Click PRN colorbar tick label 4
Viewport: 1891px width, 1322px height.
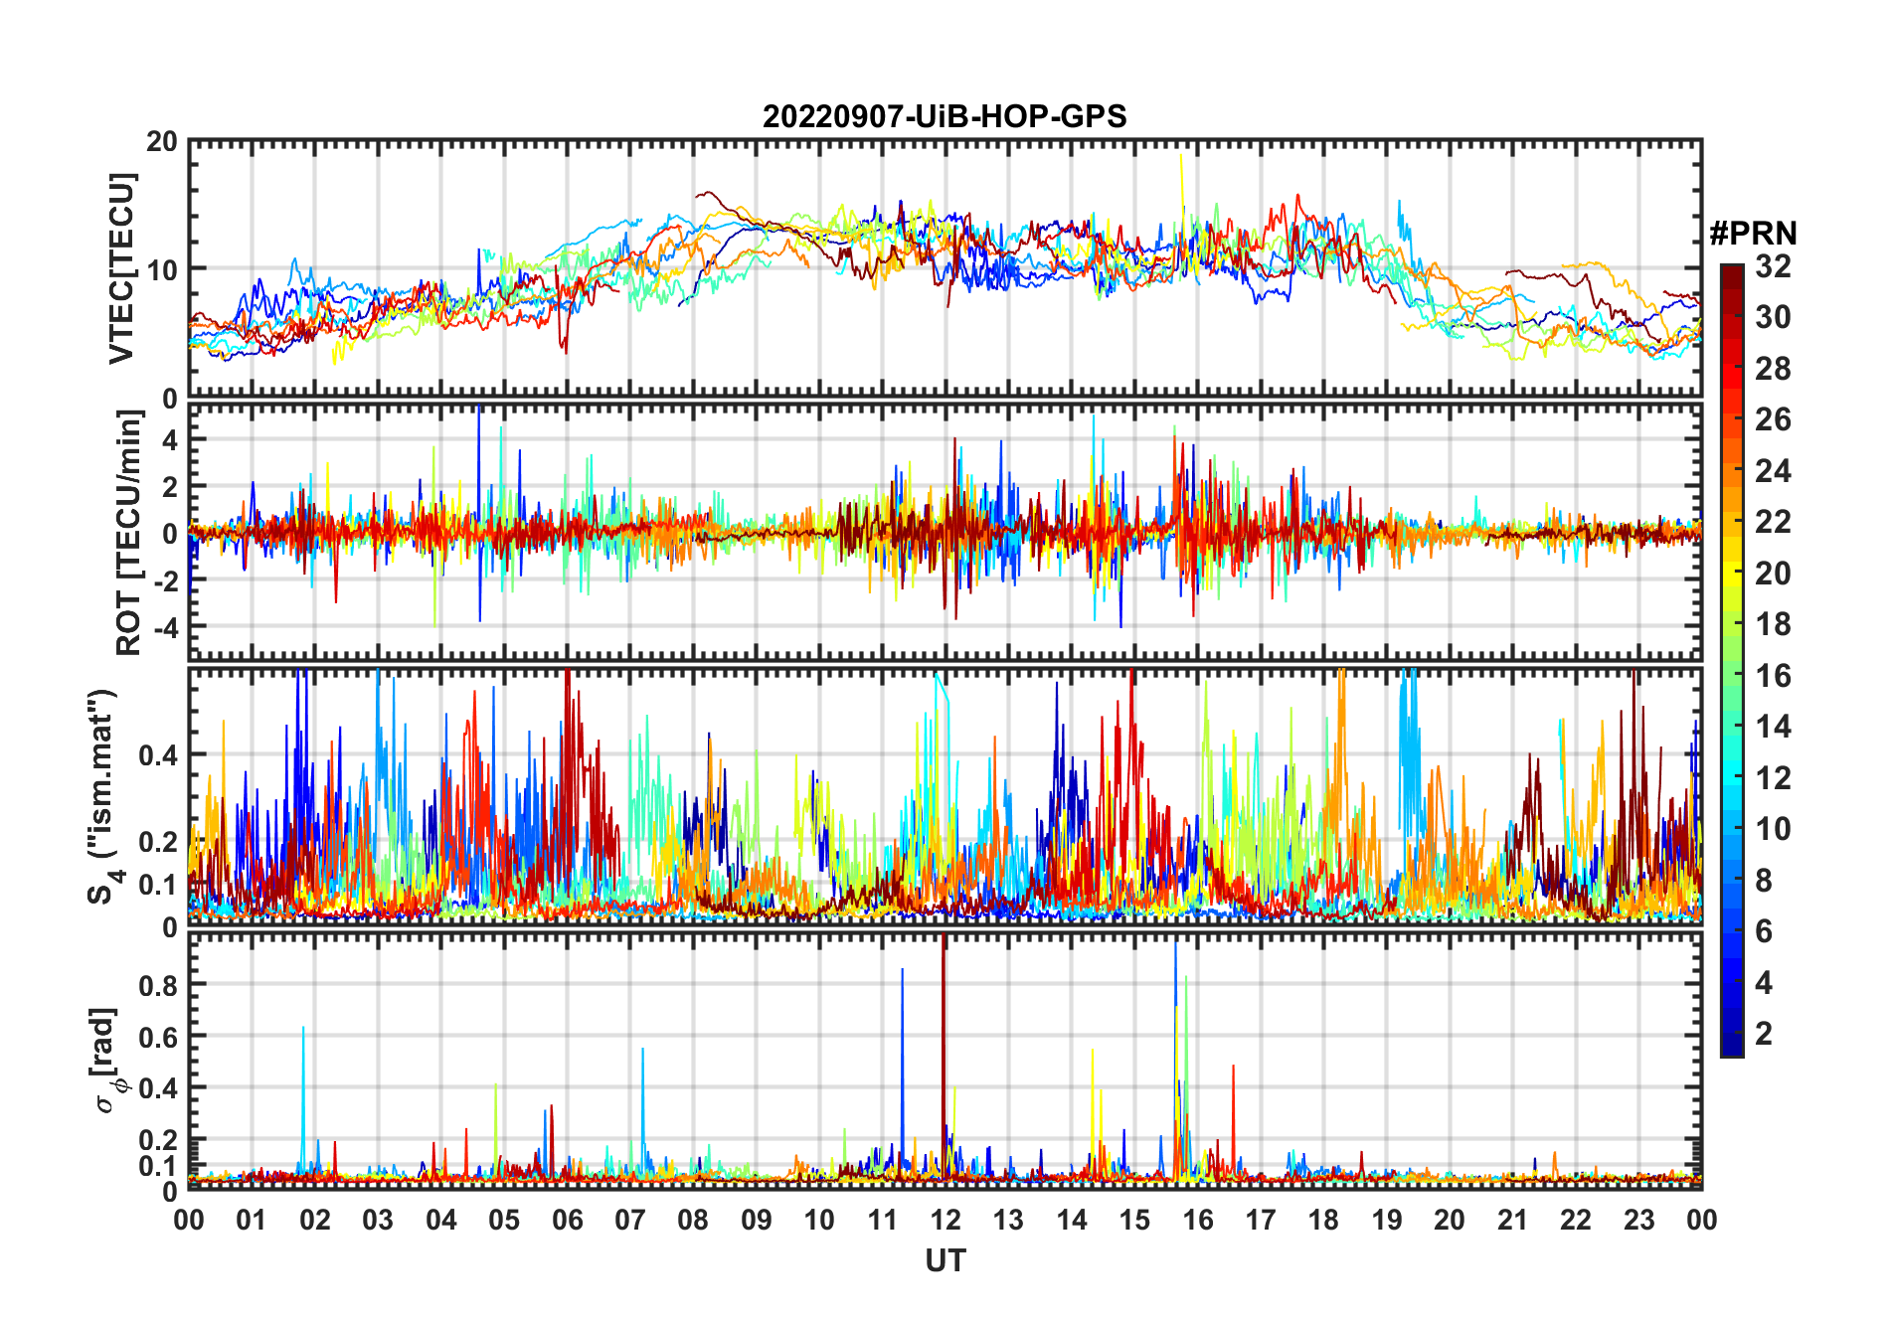(1765, 983)
